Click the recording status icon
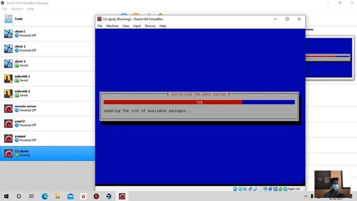Image resolution: width=357 pixels, height=201 pixels. tap(270, 189)
